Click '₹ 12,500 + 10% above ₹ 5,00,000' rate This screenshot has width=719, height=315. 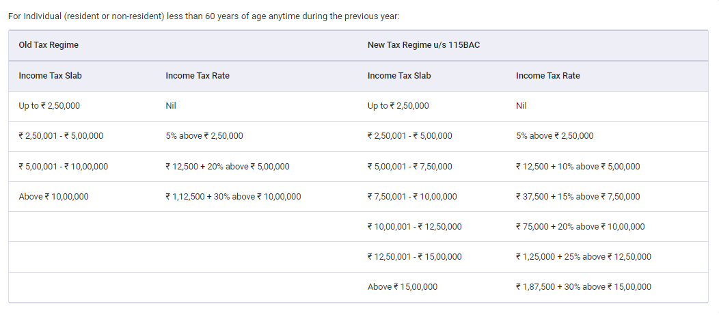click(578, 167)
